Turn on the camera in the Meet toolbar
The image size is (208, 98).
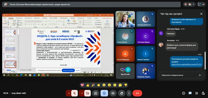(x=88, y=93)
